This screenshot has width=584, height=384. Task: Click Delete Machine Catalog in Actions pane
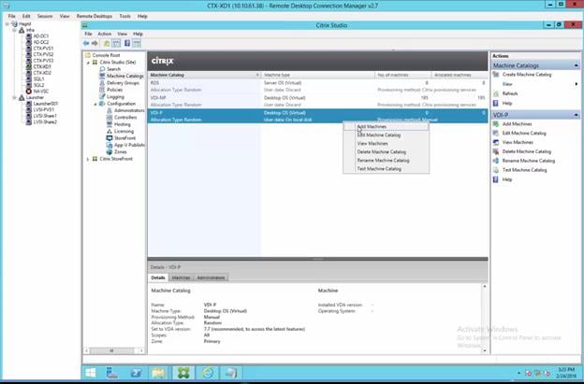tap(527, 151)
